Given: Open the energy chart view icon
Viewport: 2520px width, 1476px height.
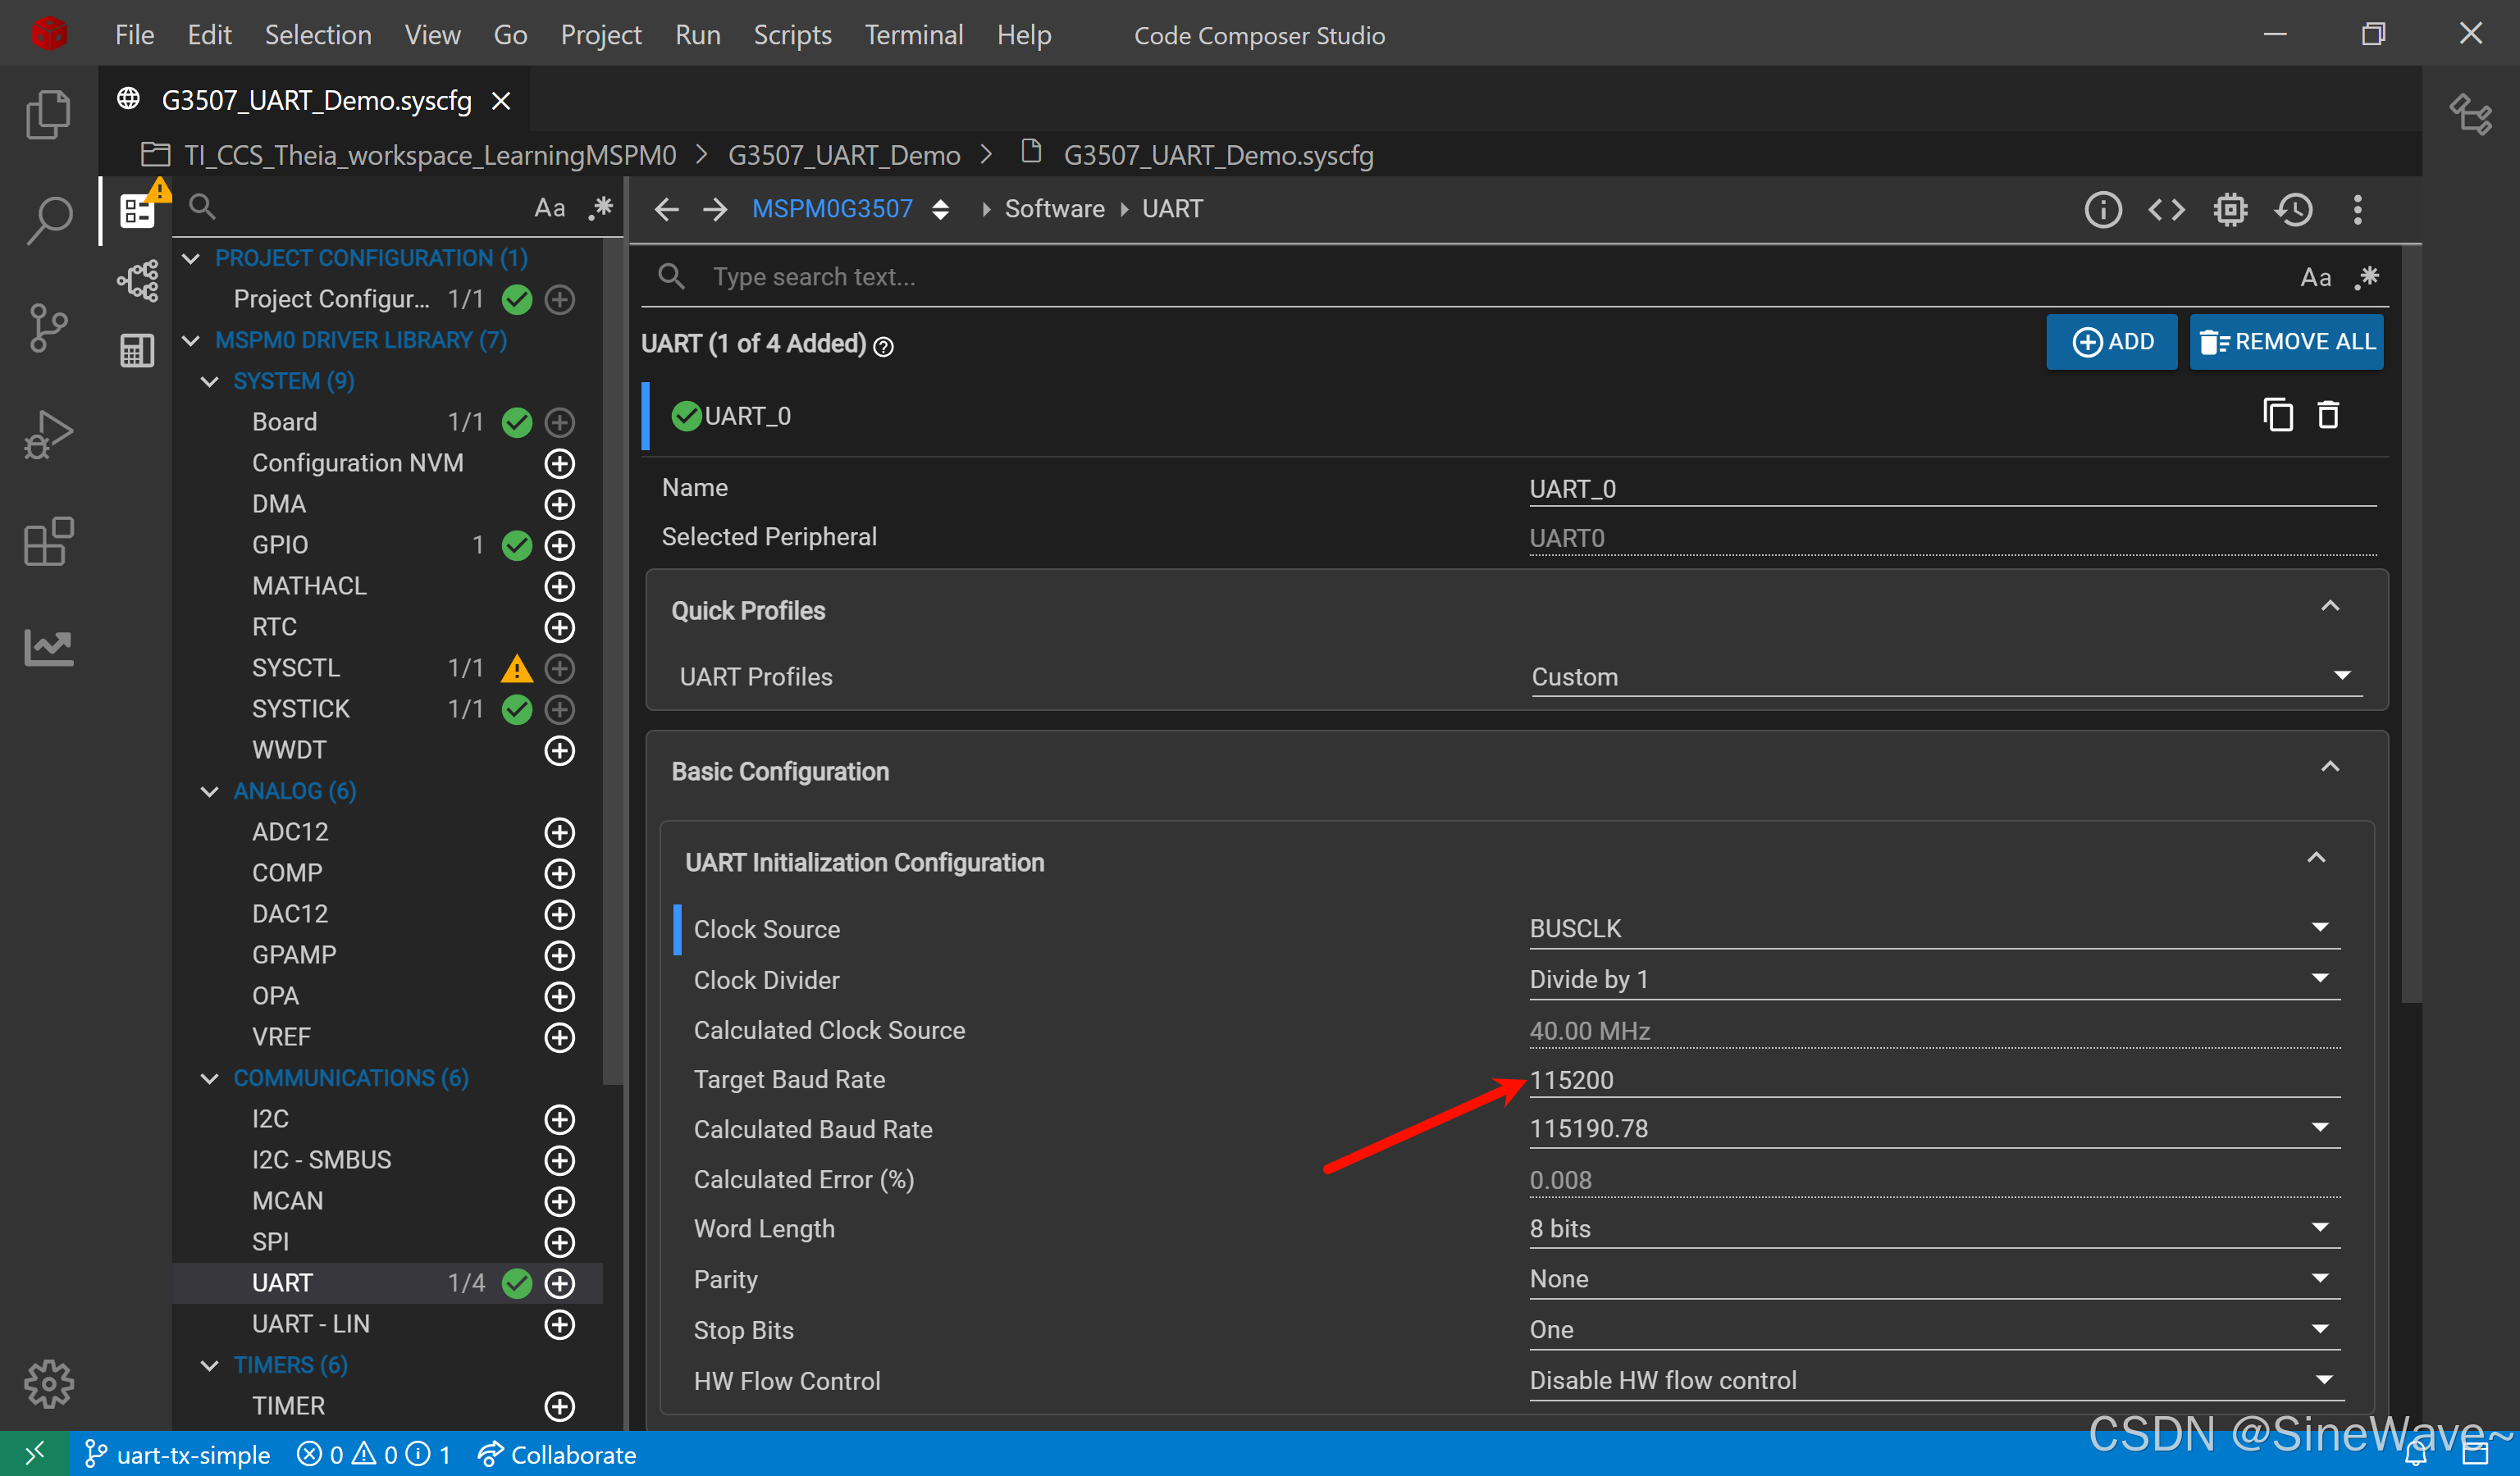Looking at the screenshot, I should pos(48,648).
